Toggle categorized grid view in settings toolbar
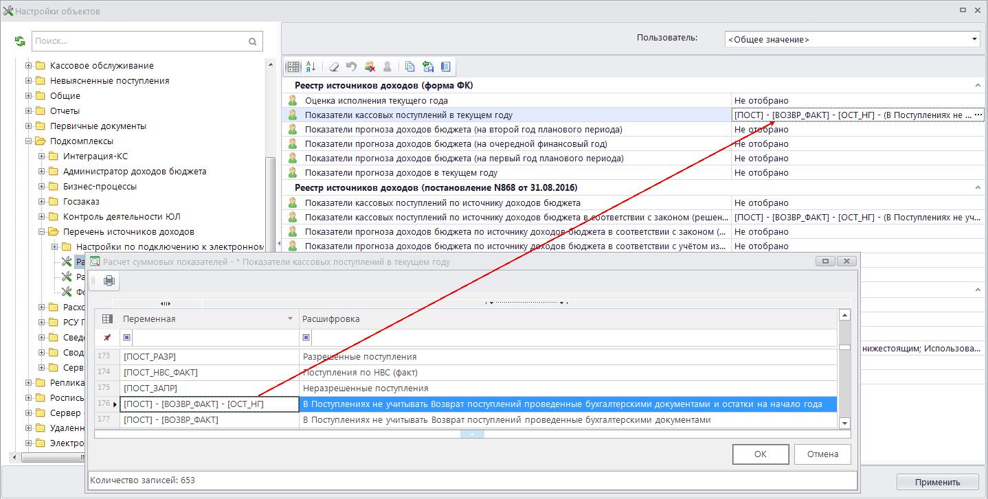 (x=293, y=67)
